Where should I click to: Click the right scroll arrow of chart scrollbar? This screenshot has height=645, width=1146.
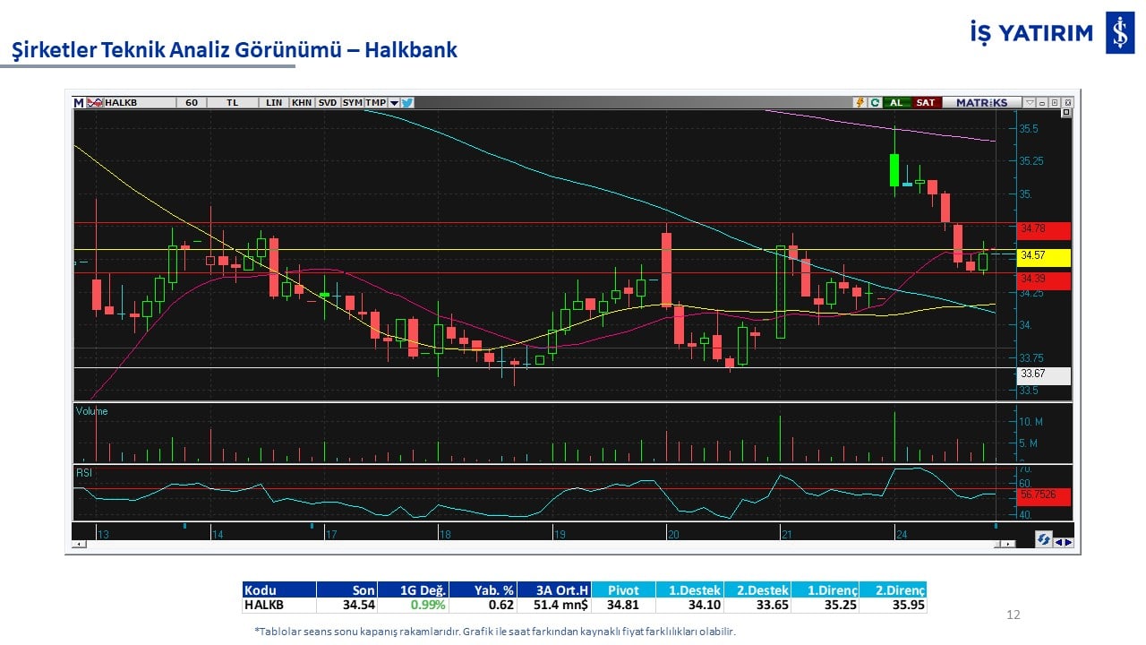click(x=1010, y=544)
